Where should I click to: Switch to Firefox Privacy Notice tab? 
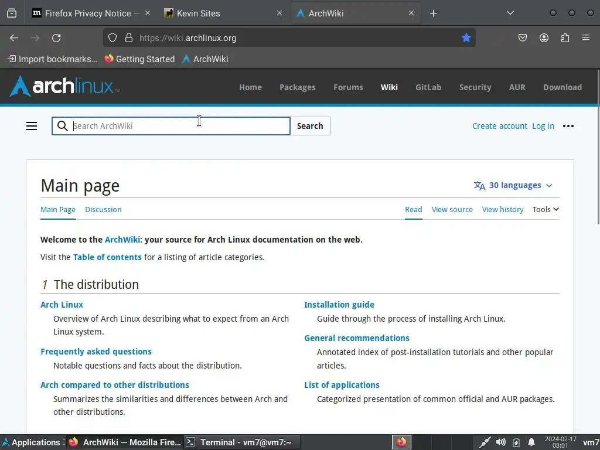click(x=87, y=13)
